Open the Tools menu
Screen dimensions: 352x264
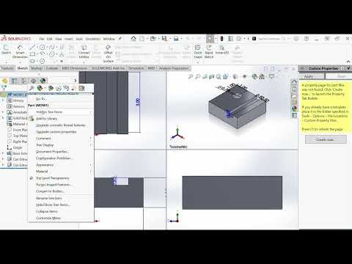pyautogui.click(x=79, y=39)
